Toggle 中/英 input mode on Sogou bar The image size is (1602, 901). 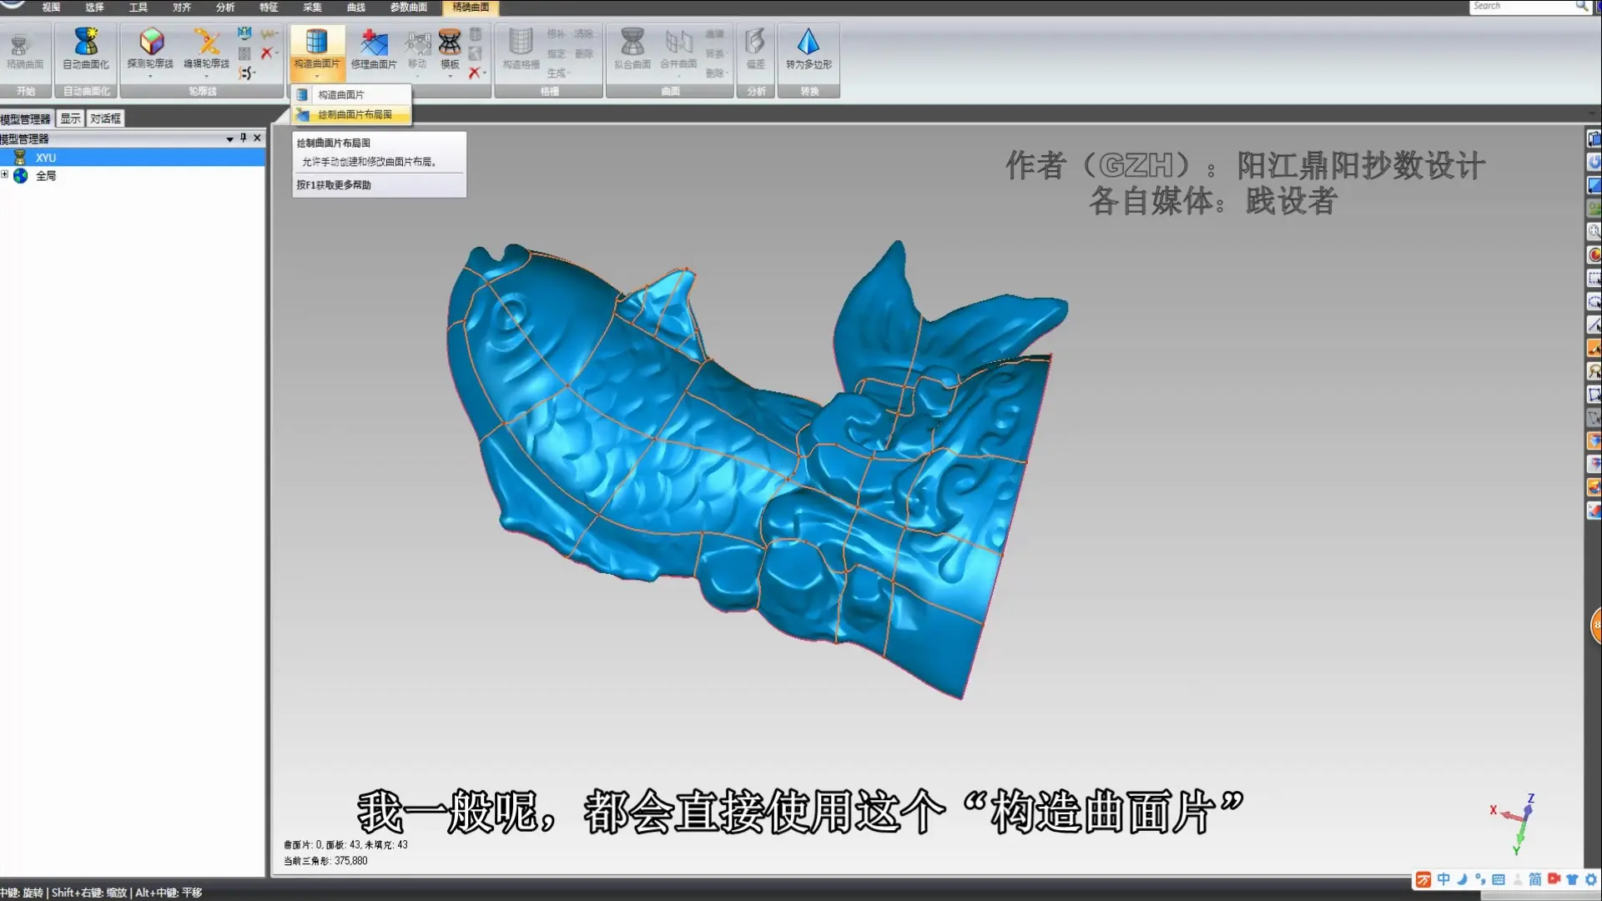pos(1443,879)
